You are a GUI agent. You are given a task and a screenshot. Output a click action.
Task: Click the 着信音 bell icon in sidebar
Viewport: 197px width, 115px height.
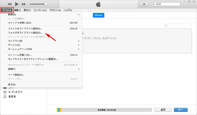(x=5, y=96)
